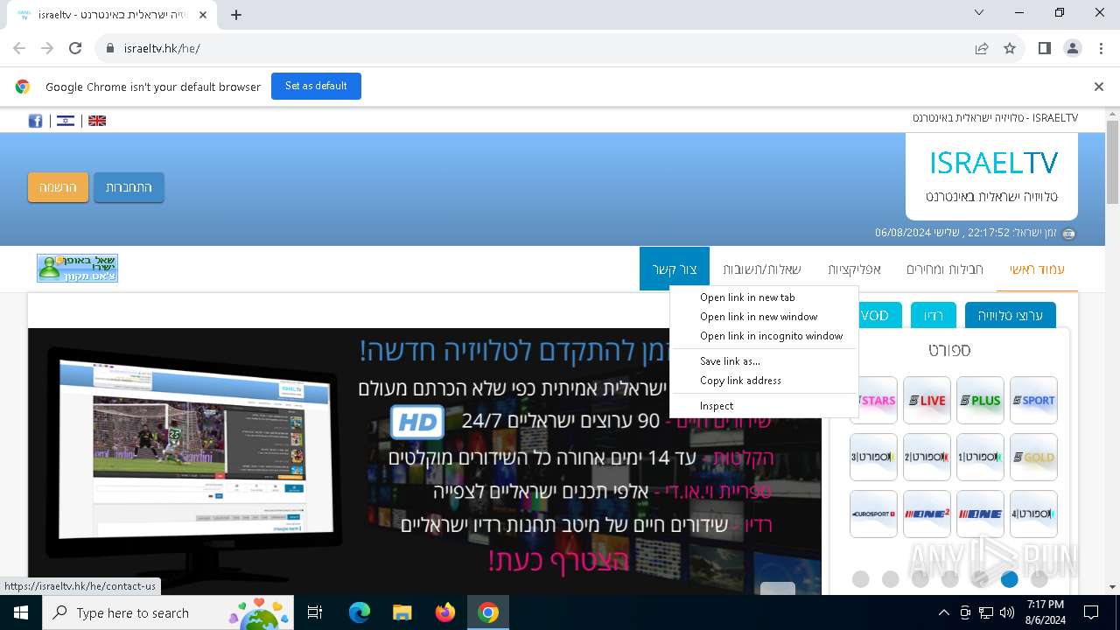Select Copy link address option

(764, 381)
